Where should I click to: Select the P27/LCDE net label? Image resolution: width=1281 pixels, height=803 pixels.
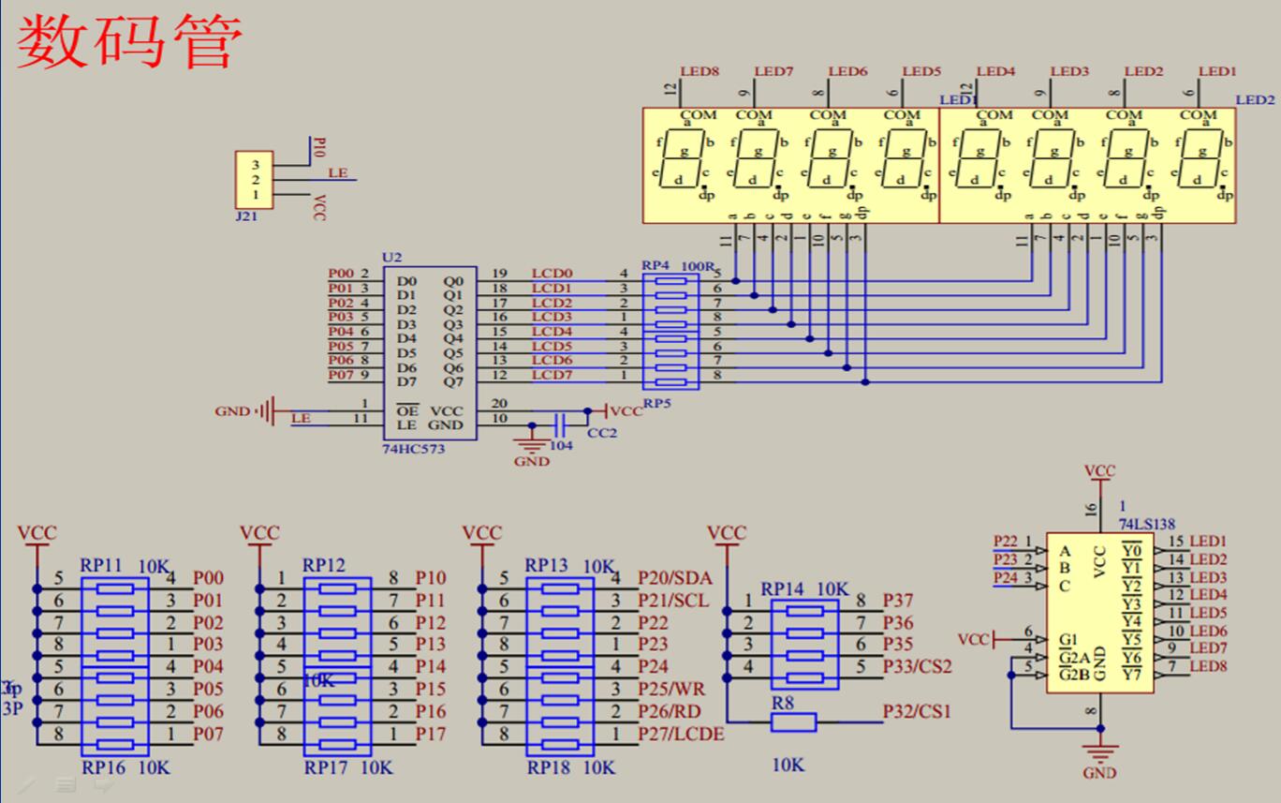(x=682, y=734)
